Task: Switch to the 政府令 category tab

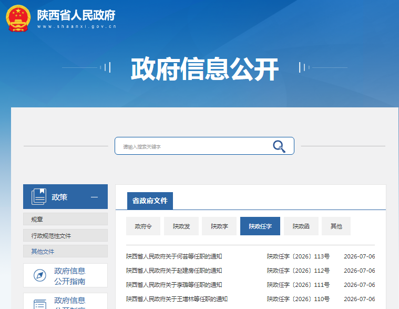Action: [x=144, y=226]
